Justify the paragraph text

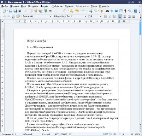click(134, 16)
